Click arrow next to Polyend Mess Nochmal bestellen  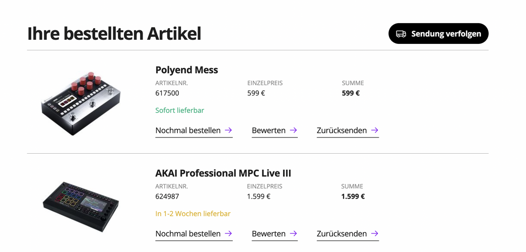point(228,130)
